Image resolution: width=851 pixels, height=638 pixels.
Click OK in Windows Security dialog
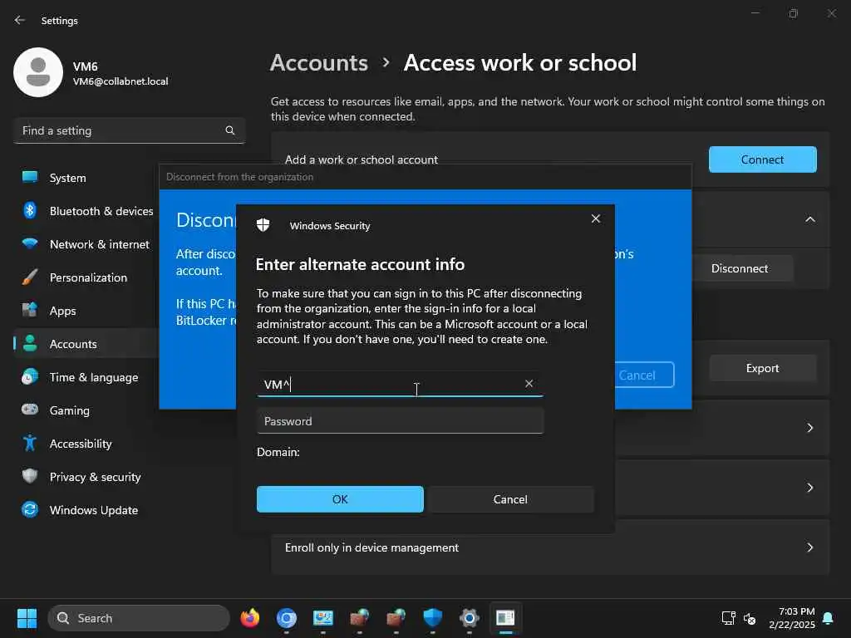coord(340,499)
